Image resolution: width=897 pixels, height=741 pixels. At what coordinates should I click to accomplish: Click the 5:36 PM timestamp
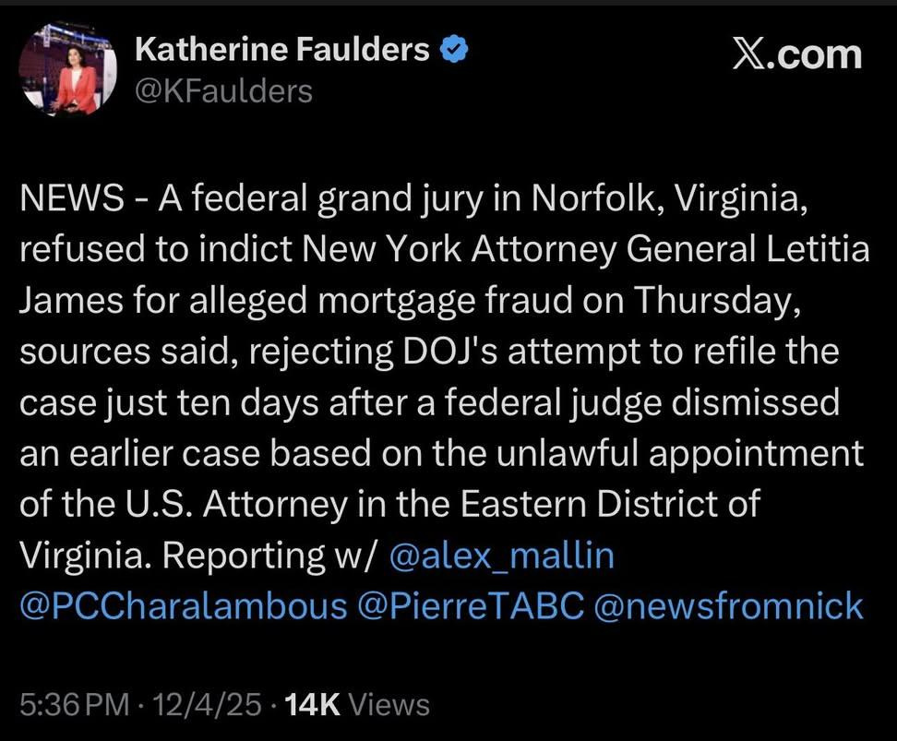coord(75,704)
